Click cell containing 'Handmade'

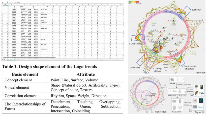tap(24, 44)
